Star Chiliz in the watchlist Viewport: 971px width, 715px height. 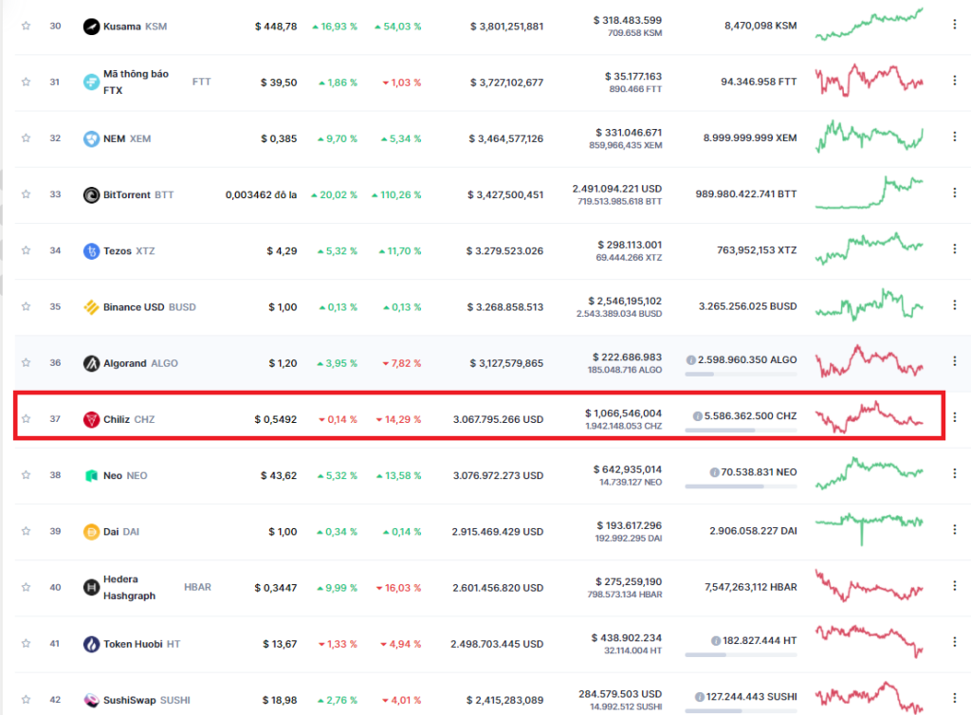click(x=26, y=419)
